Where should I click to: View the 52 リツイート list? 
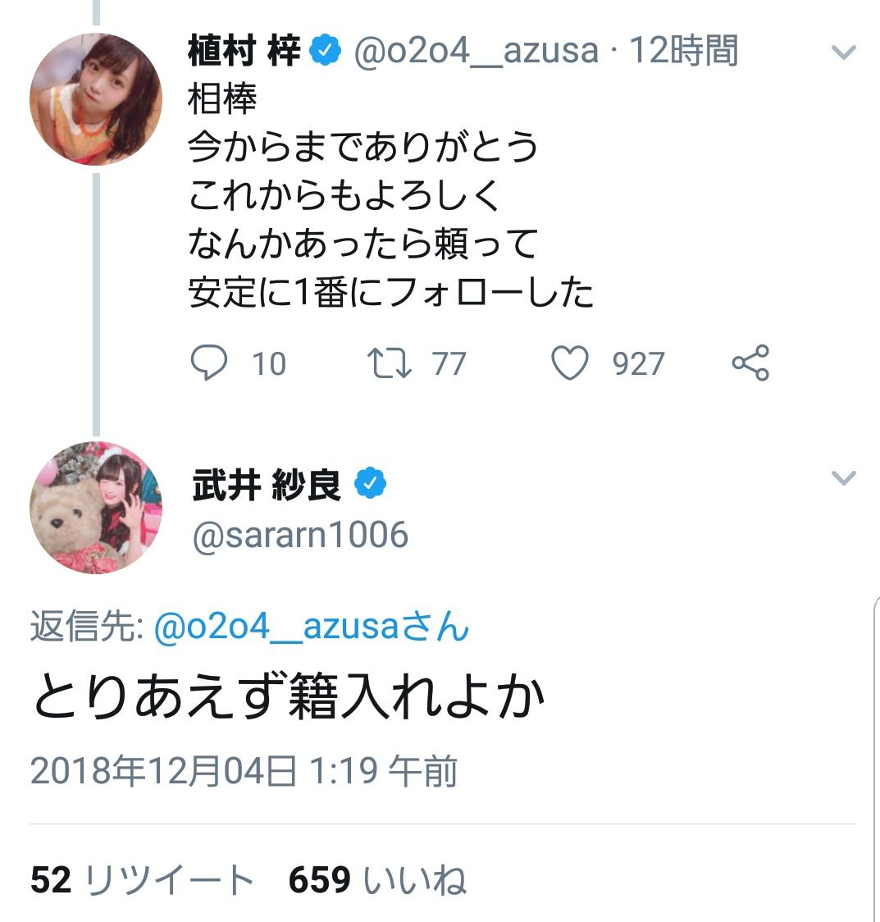[x=142, y=880]
